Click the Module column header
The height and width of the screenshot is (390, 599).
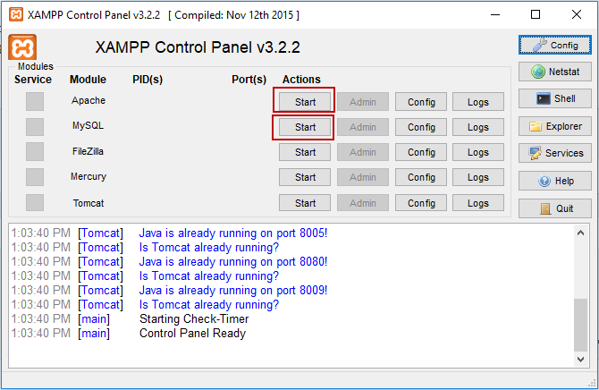pos(88,79)
